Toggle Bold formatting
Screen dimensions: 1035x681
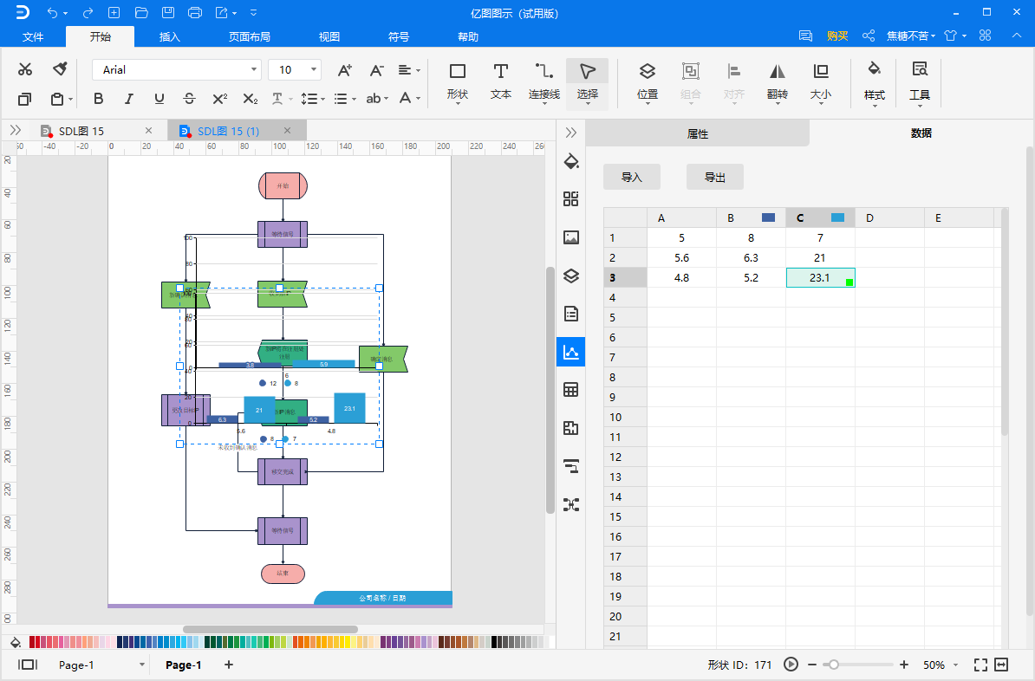tap(98, 99)
